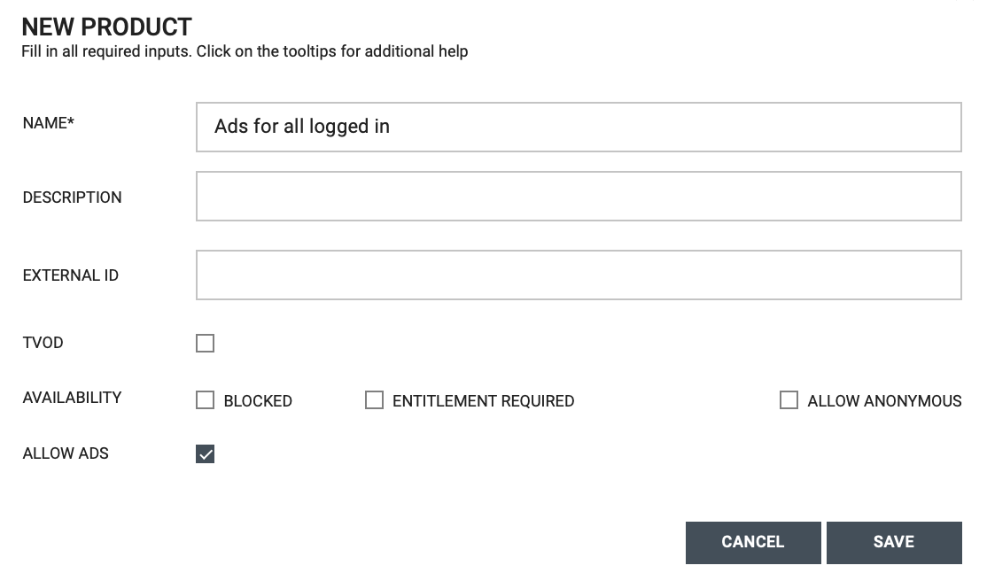Click the 'Fill in all required inputs' hint text

(245, 51)
